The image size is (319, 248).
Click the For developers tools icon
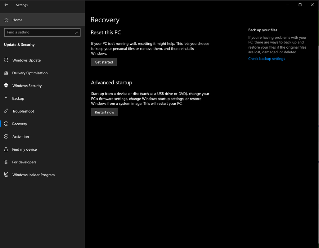[x=6, y=162]
